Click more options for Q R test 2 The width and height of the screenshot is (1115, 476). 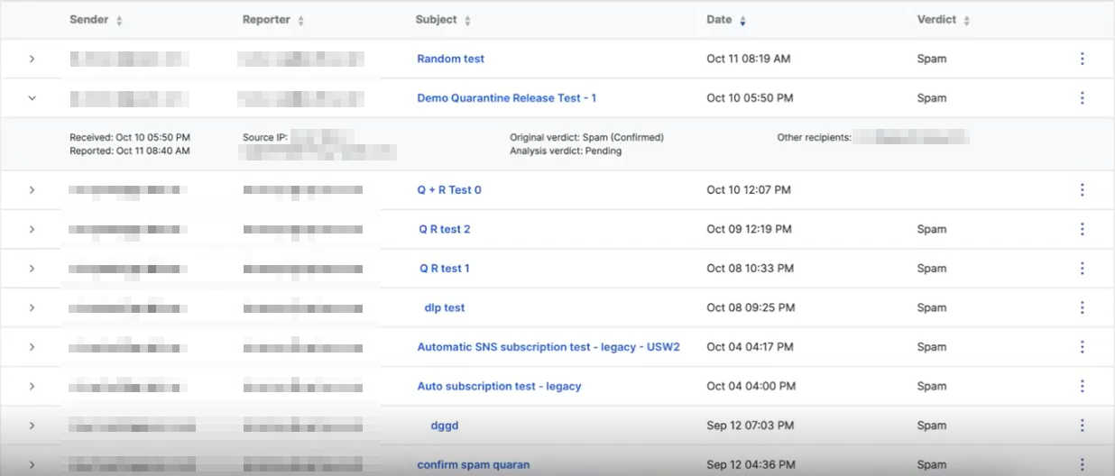pos(1082,229)
